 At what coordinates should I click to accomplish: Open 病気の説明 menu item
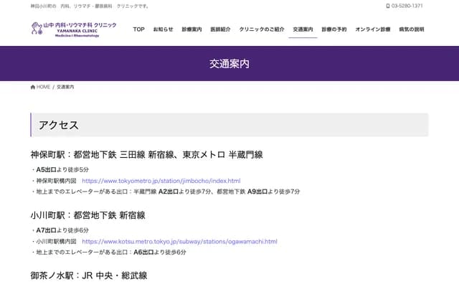(x=412, y=29)
